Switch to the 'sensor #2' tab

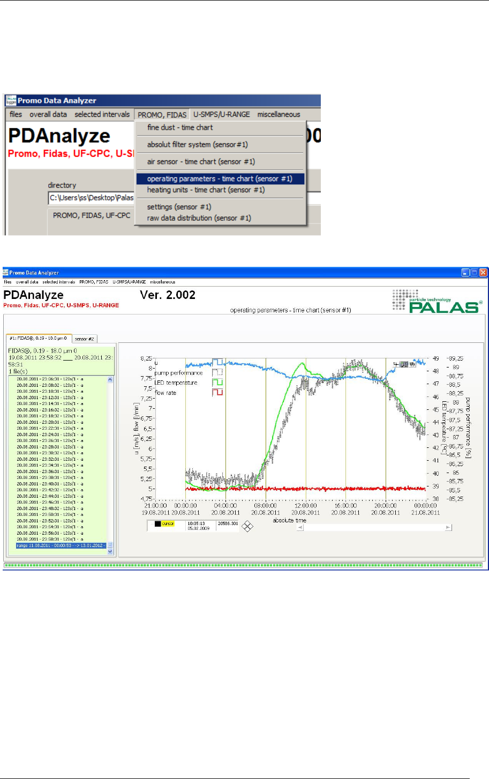pyautogui.click(x=85, y=339)
